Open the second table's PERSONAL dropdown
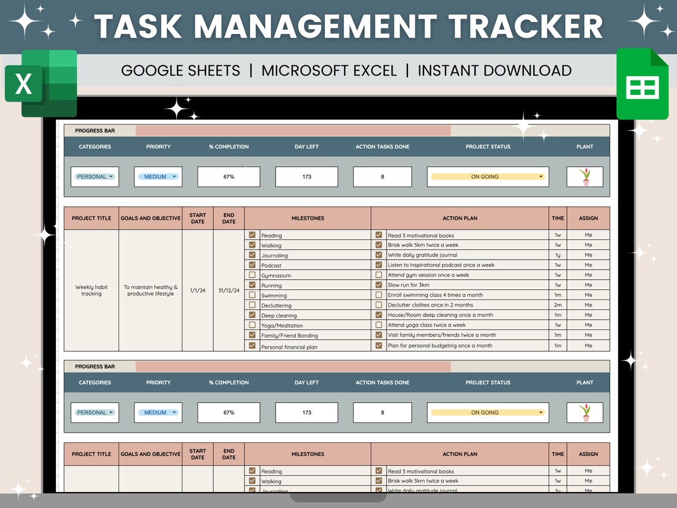Image resolution: width=677 pixels, height=508 pixels. point(94,412)
